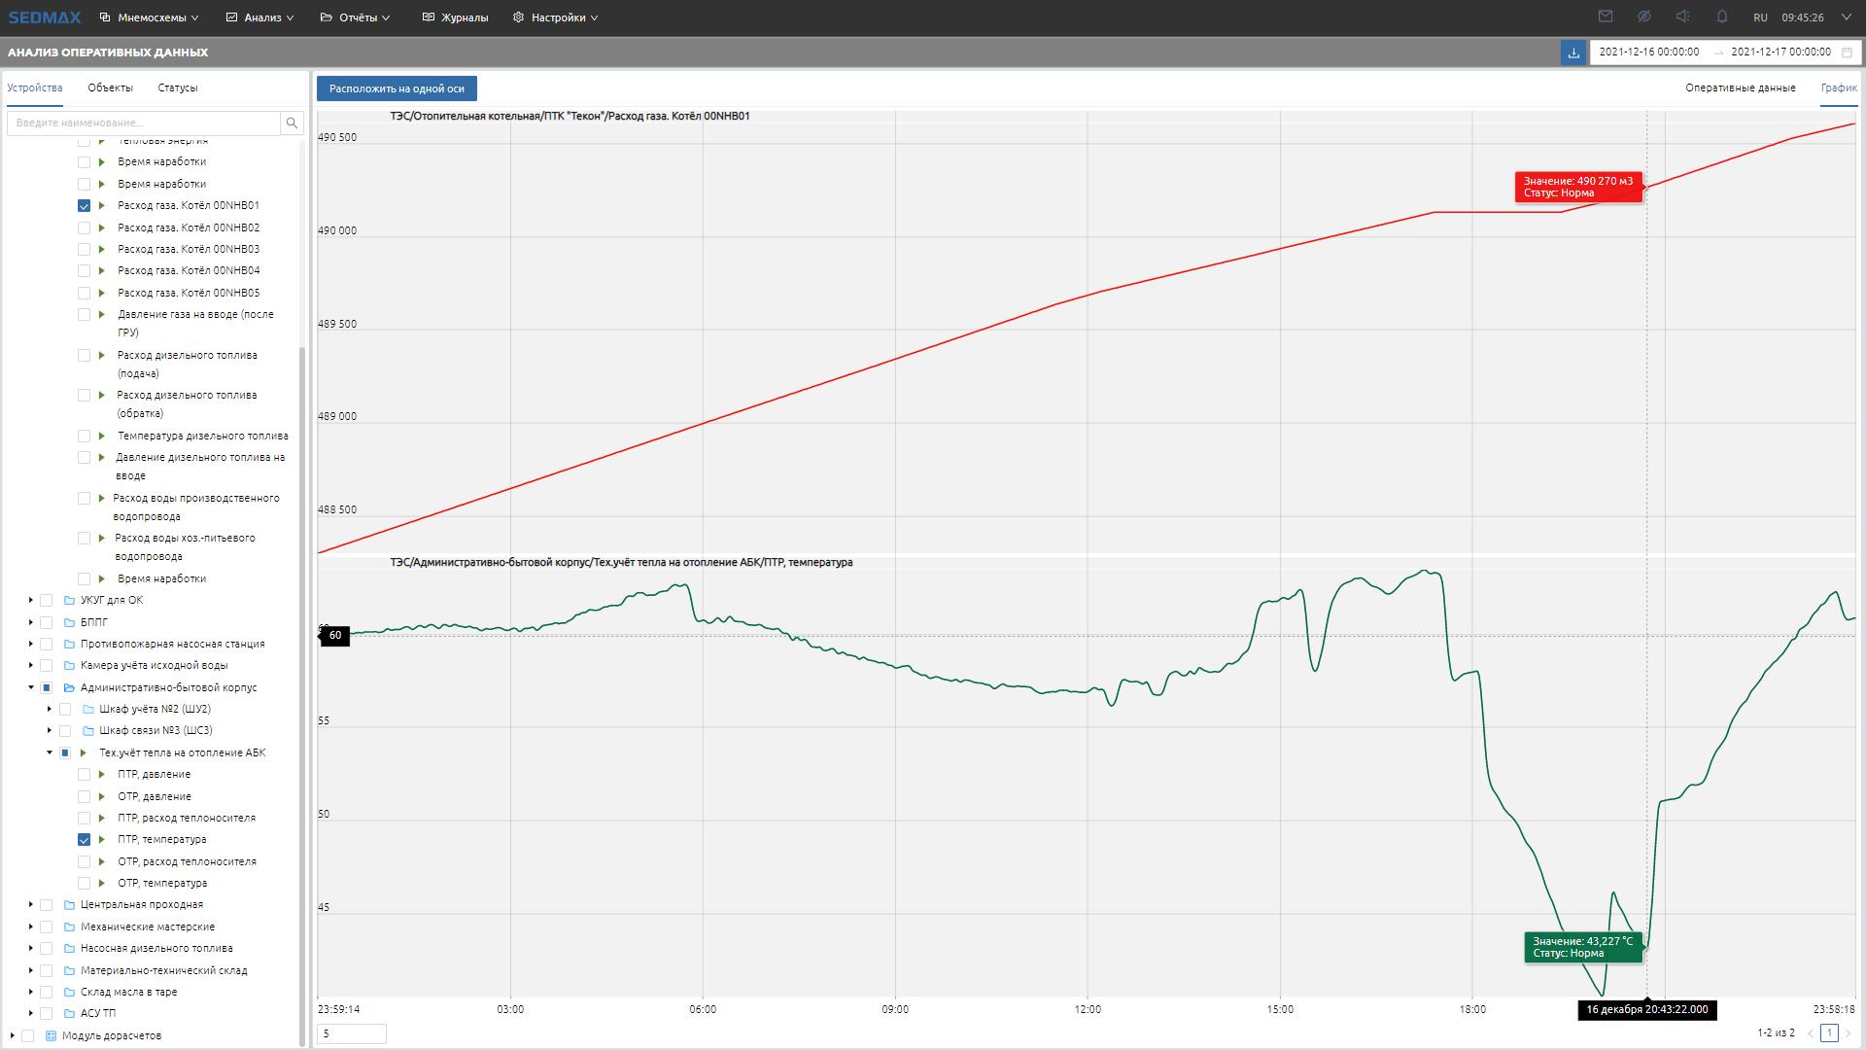1866x1050 pixels.
Task: Click the crossed-eye visibility icon
Action: tap(1644, 17)
